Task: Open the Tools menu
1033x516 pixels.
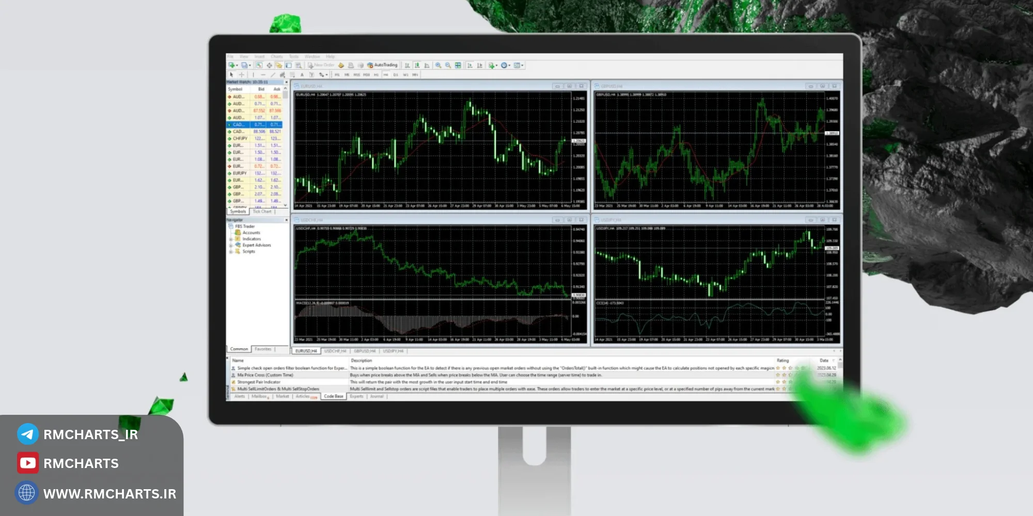Action: point(294,56)
